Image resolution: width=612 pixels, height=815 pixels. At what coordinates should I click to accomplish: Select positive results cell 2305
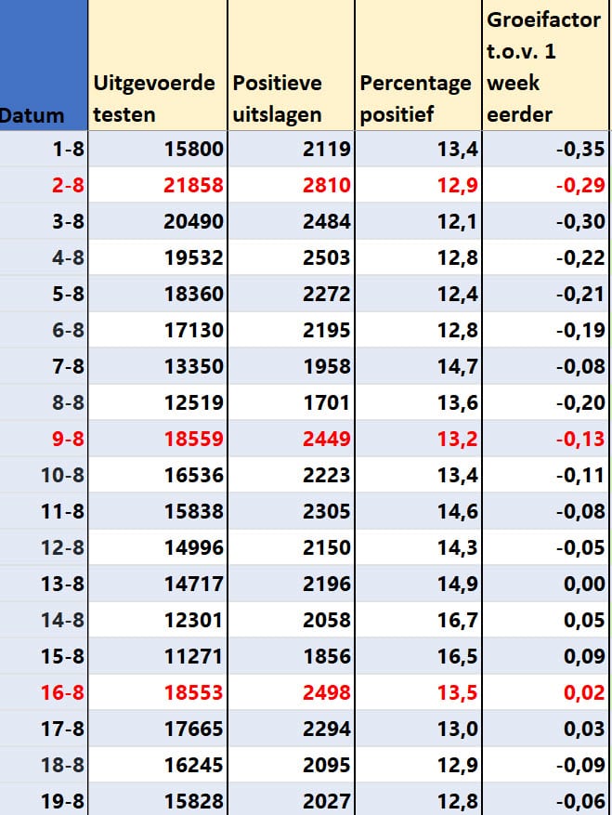pyautogui.click(x=291, y=511)
